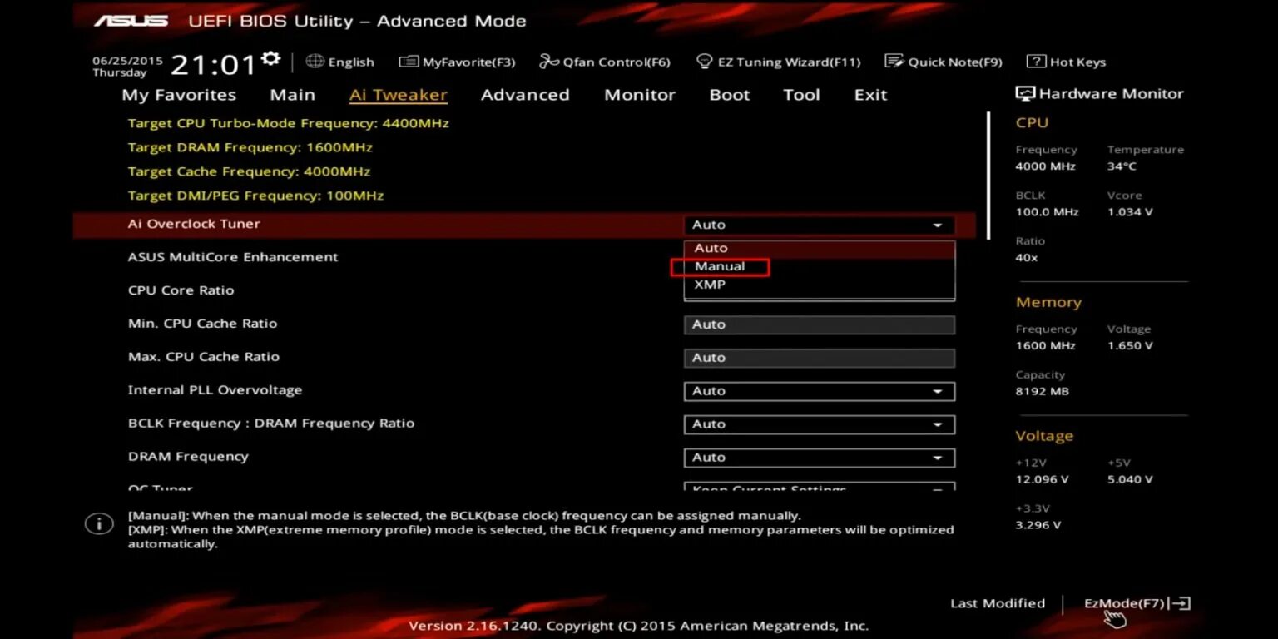The width and height of the screenshot is (1278, 639).
Task: Select the ASUS MultiCore Enhancement row
Action: (524, 258)
